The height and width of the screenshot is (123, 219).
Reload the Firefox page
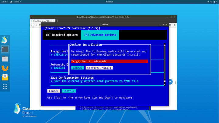pos(40,25)
